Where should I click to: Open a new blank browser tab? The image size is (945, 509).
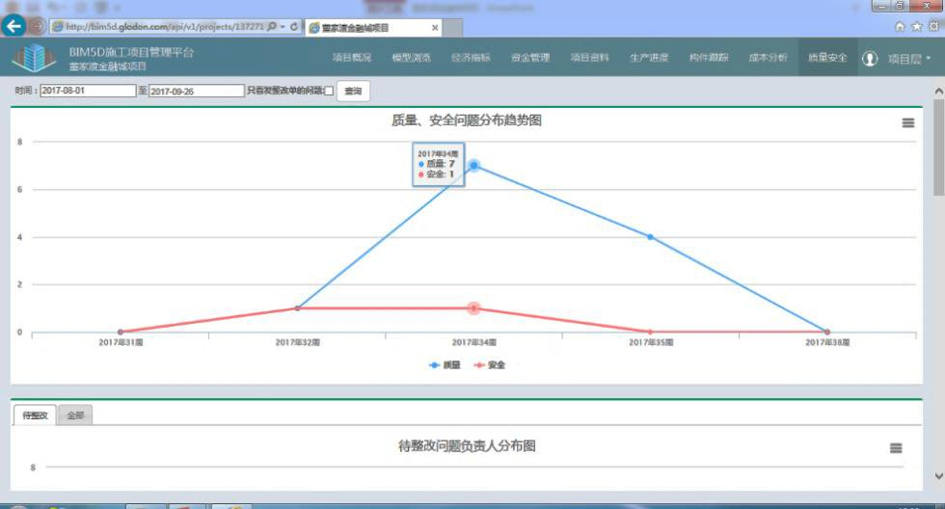click(x=453, y=28)
